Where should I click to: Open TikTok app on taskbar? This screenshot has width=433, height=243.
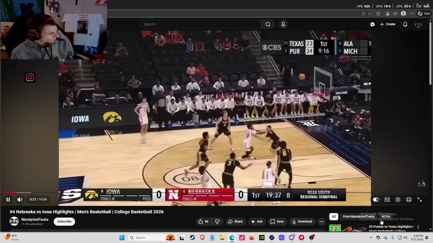coord(242,238)
